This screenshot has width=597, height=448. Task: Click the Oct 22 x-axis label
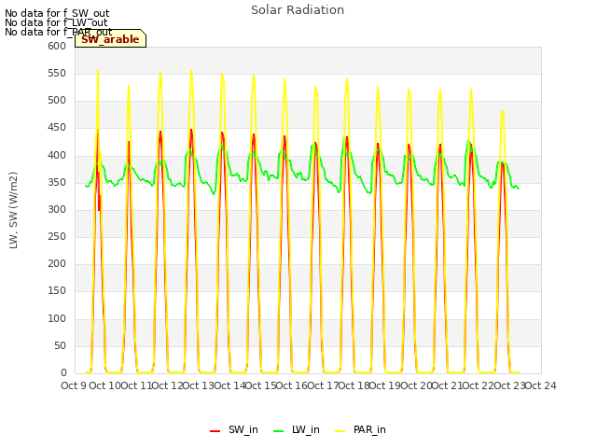click(479, 385)
